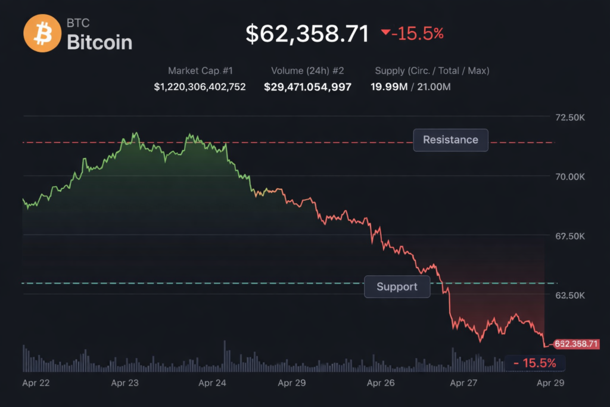Image resolution: width=610 pixels, height=407 pixels.
Task: Click the orange Bitcoin logo icon
Action: [43, 33]
